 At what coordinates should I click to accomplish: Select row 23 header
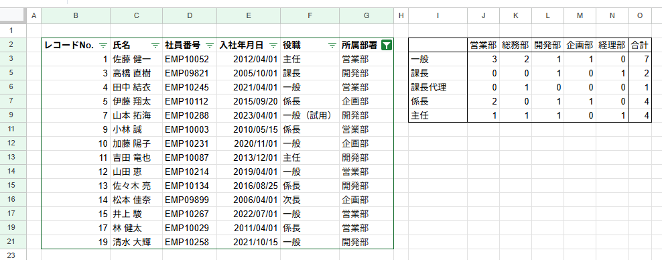click(13, 255)
